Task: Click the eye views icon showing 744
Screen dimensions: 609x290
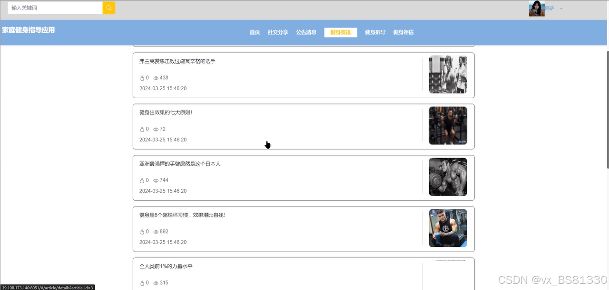Action: [156, 180]
